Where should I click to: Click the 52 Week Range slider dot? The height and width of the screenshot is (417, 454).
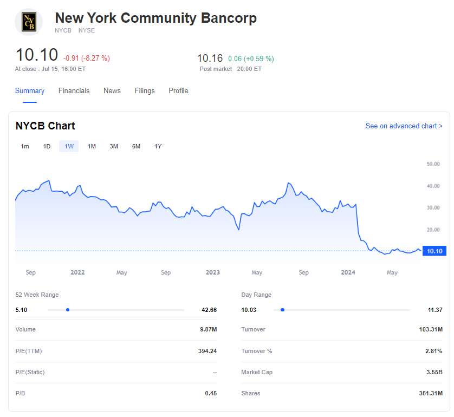pyautogui.click(x=68, y=310)
